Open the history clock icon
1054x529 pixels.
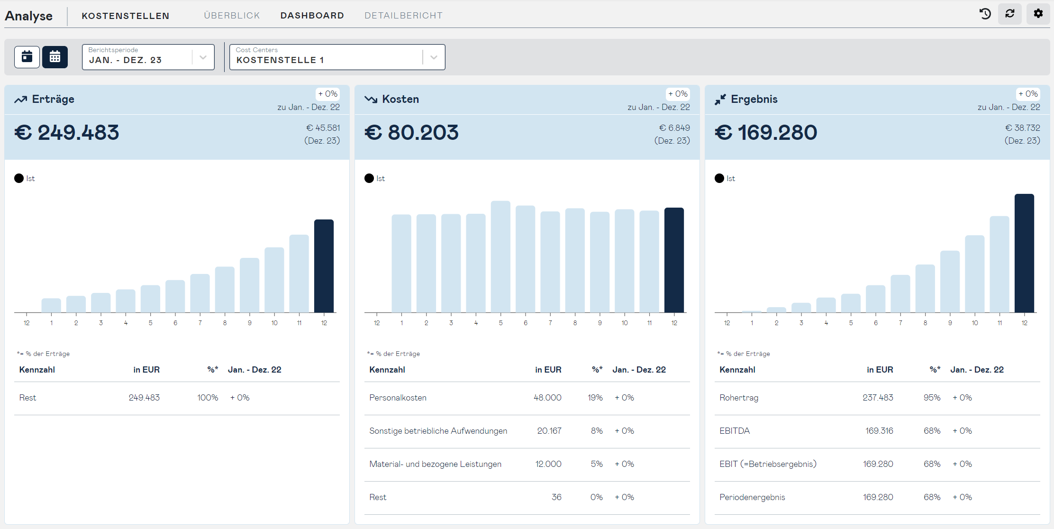(x=985, y=14)
